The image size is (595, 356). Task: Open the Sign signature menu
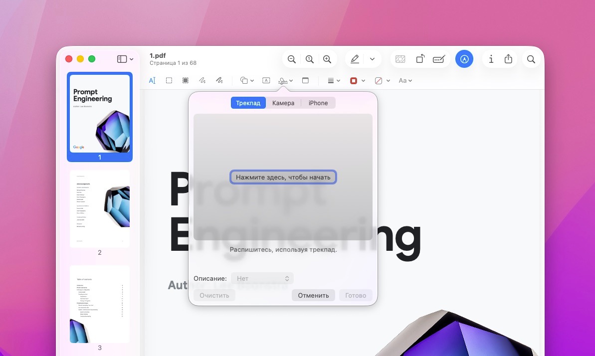click(285, 80)
